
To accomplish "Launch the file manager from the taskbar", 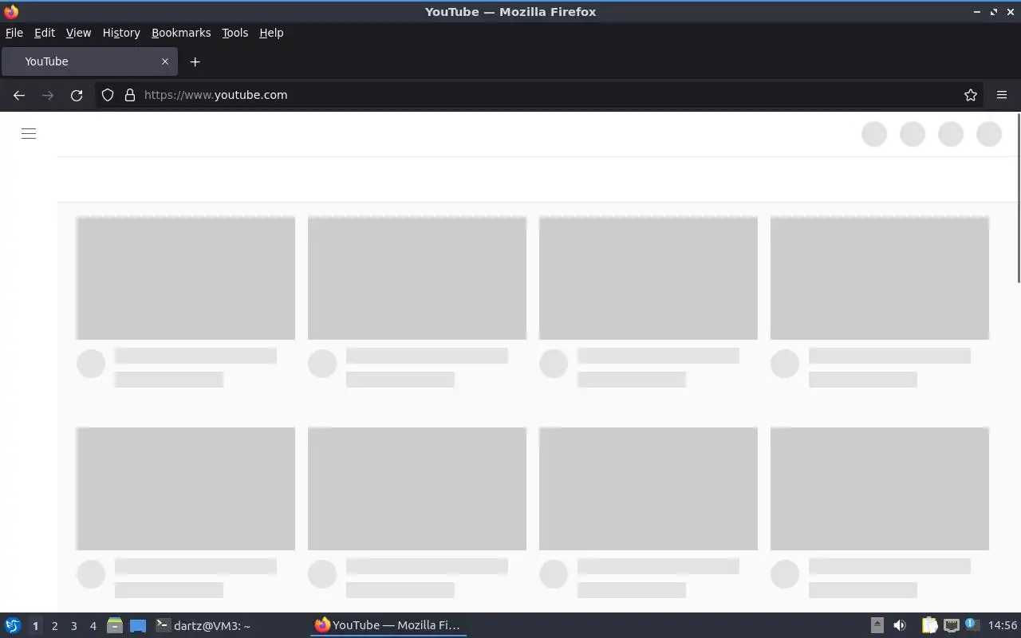I will (115, 625).
